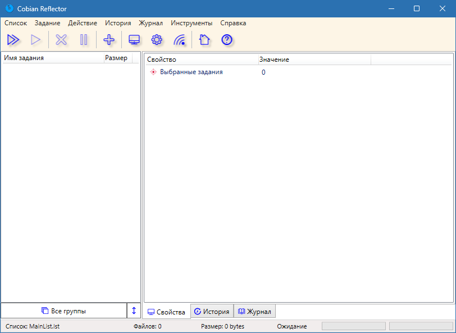Run the selected task with play arrow icon
Viewport: 456px width, 333px height.
coord(36,39)
